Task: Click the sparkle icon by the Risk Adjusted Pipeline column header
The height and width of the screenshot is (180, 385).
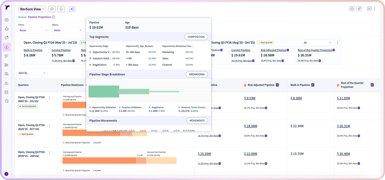Action: click(277, 85)
